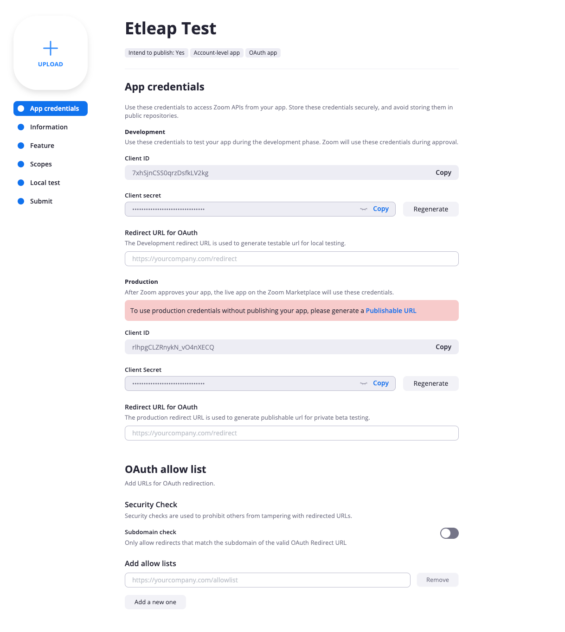The width and height of the screenshot is (565, 632).
Task: Toggle the Subdomain check switch
Action: coord(449,533)
